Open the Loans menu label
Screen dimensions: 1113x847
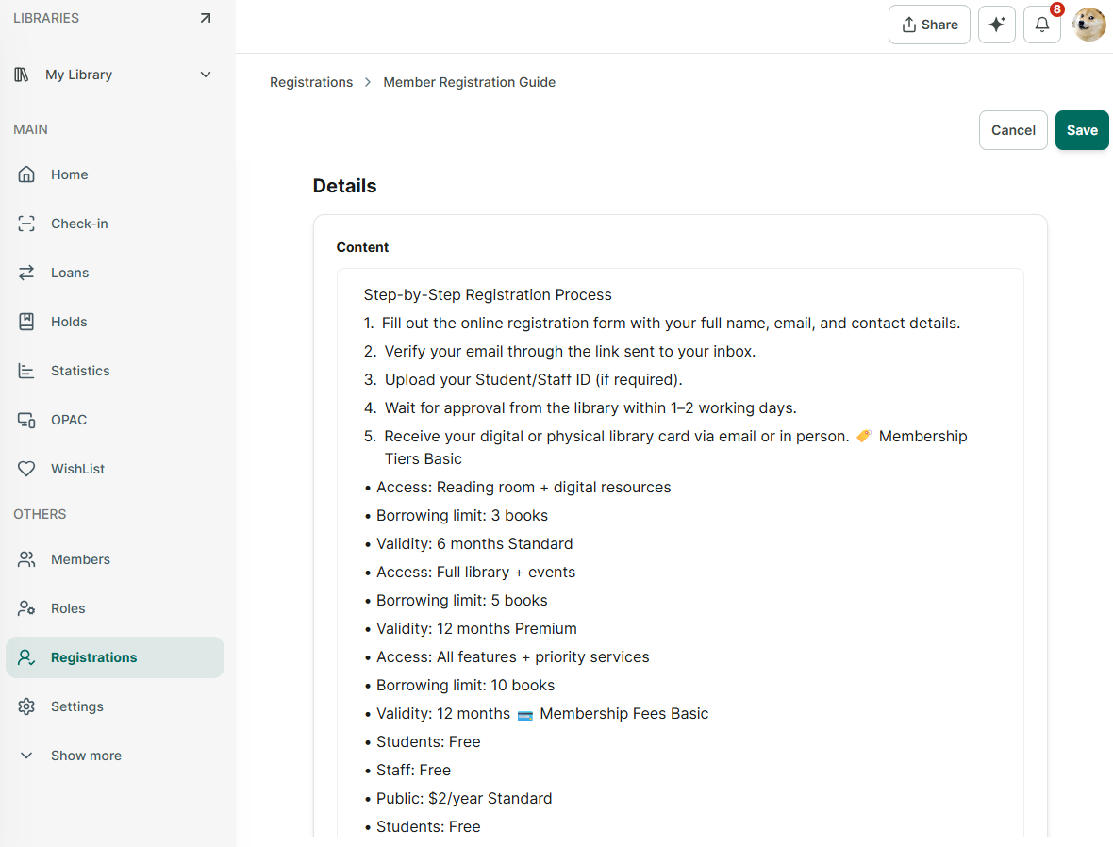tap(70, 273)
